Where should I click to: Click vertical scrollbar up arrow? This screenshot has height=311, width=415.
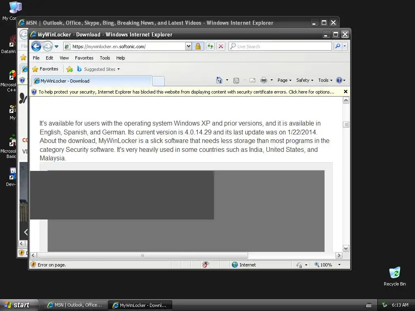(x=346, y=100)
